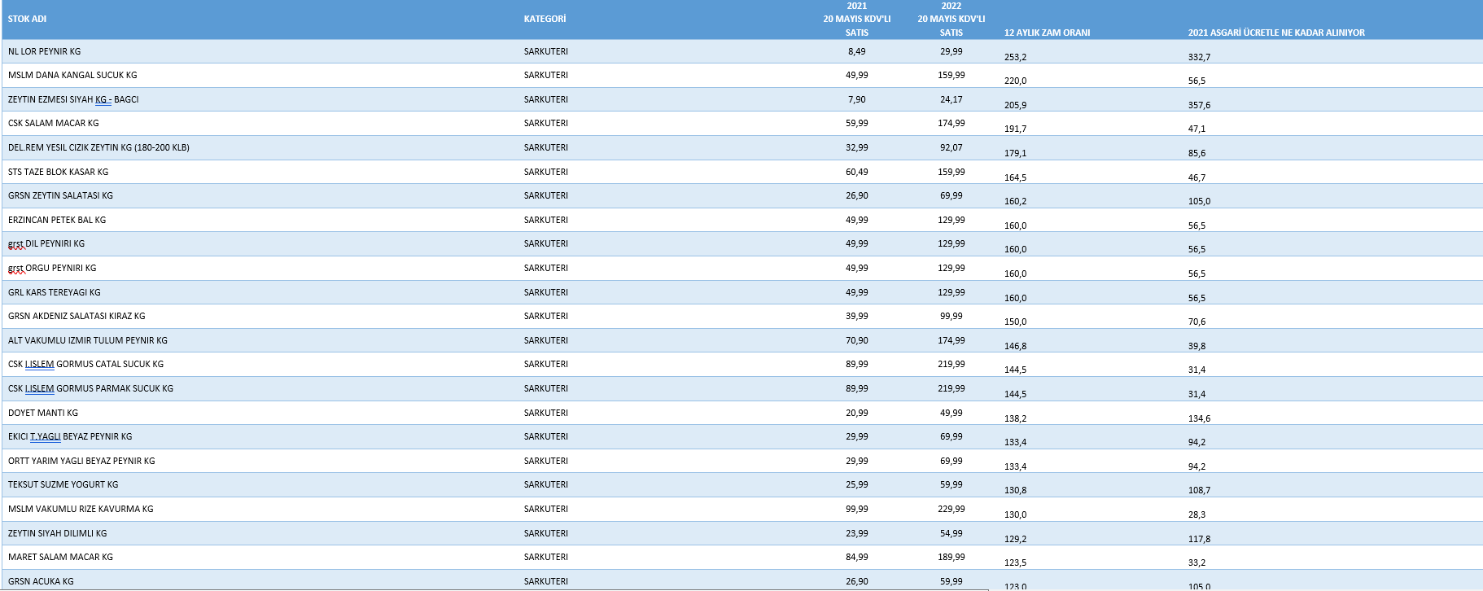Select the 2021 price 60,49 cell

[x=856, y=172]
